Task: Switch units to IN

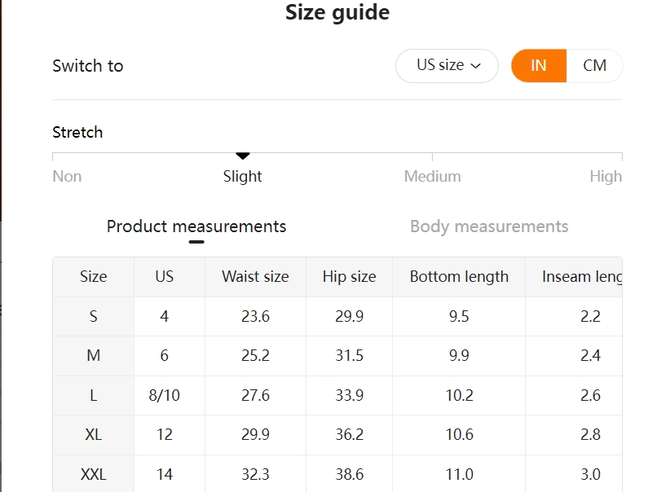Action: (x=539, y=66)
